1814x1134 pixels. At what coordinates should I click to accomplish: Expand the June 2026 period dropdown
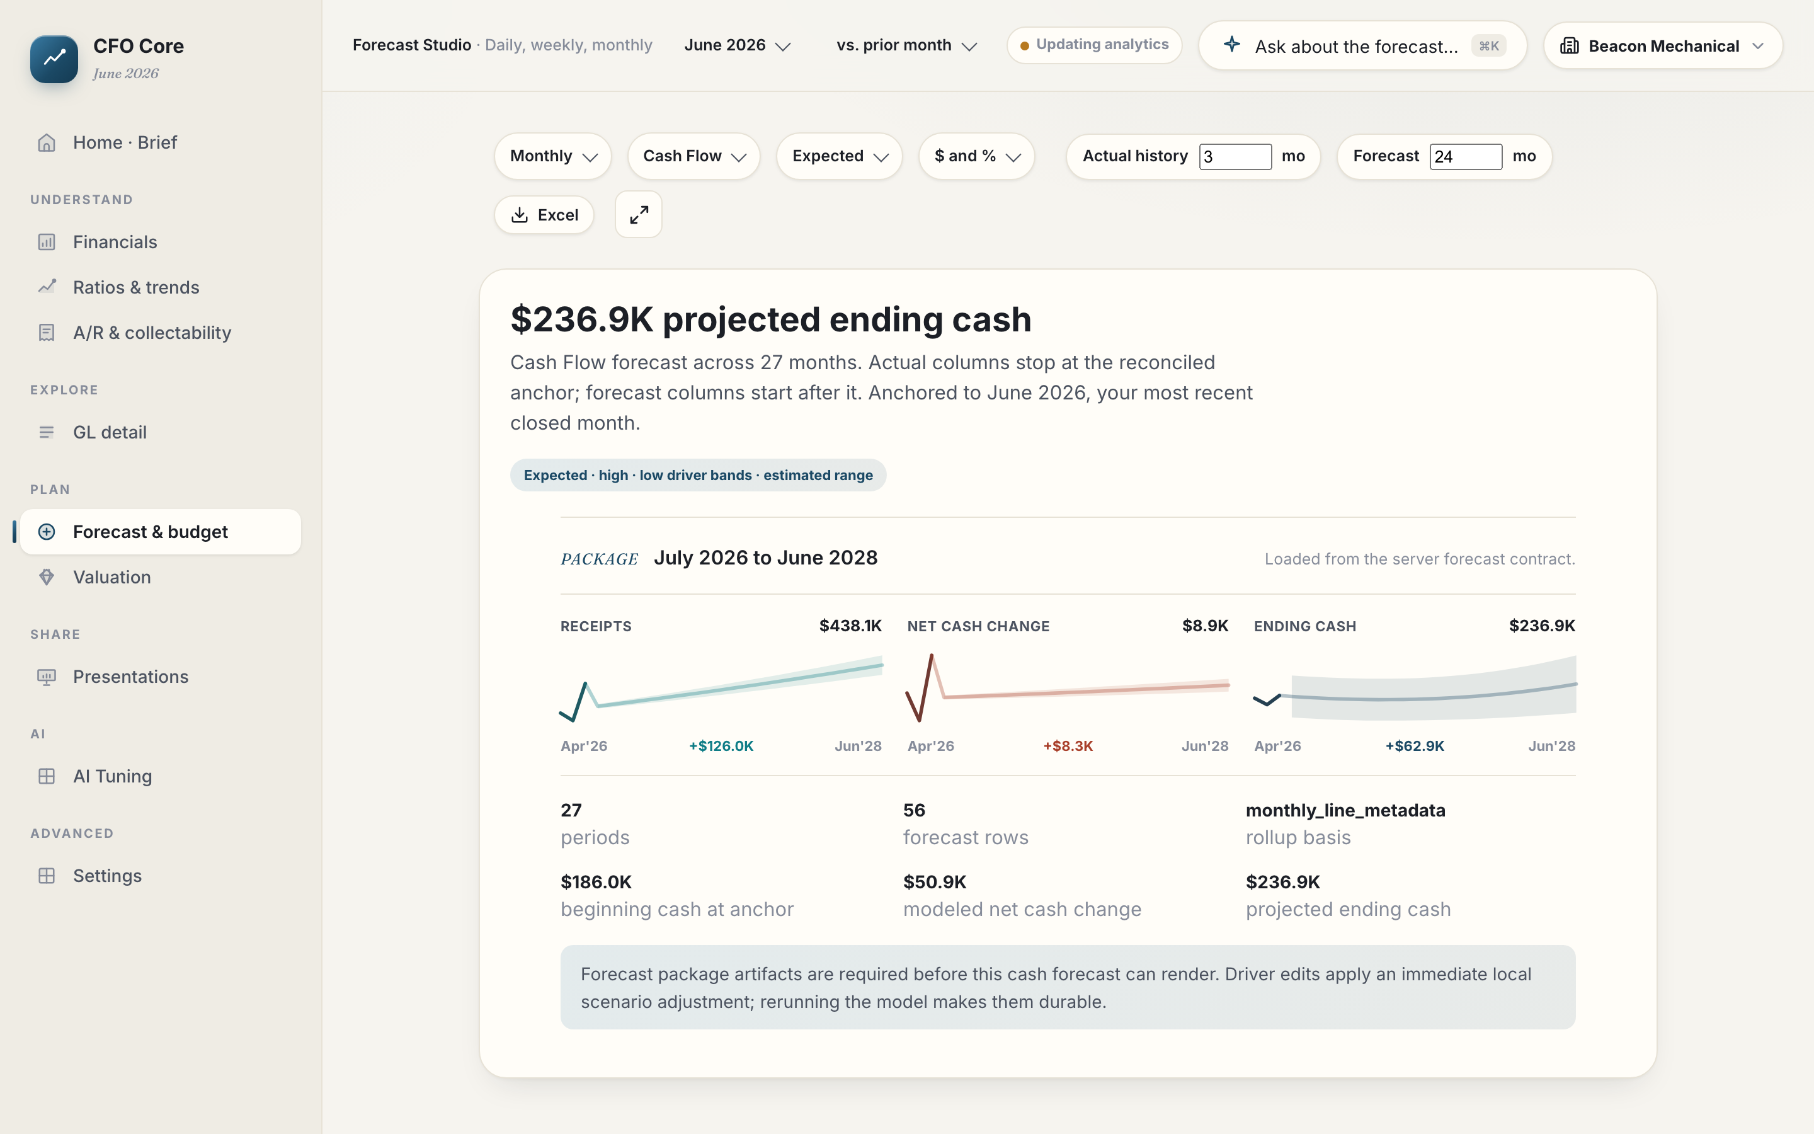[x=738, y=46]
